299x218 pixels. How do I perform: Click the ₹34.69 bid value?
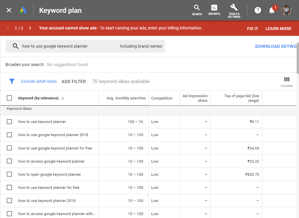tap(253, 148)
